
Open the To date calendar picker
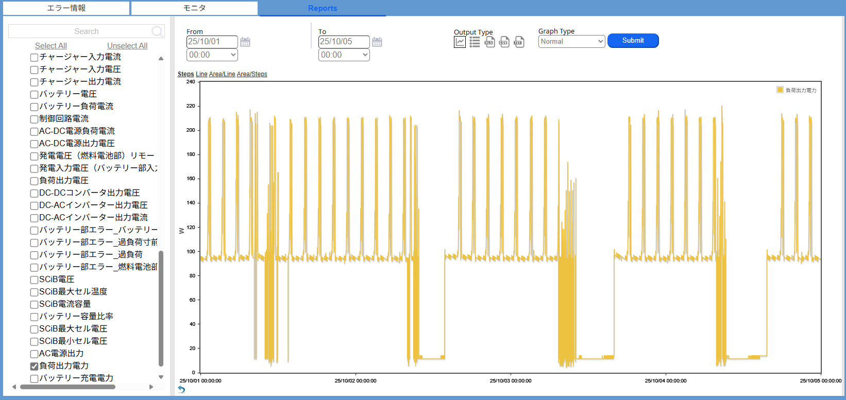[x=377, y=42]
